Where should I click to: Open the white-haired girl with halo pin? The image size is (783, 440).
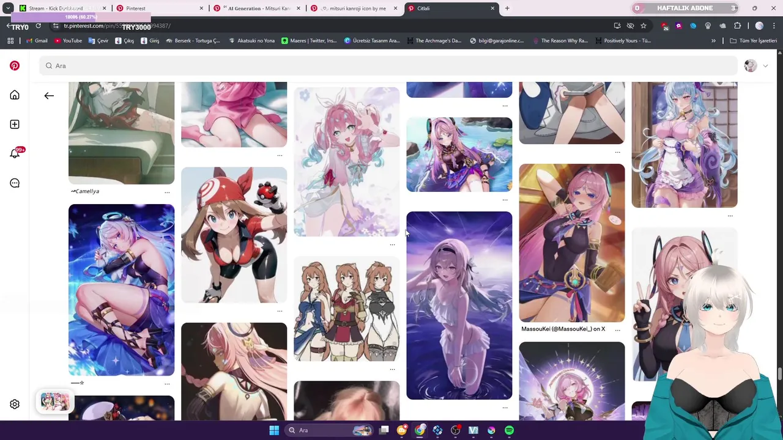(x=121, y=290)
